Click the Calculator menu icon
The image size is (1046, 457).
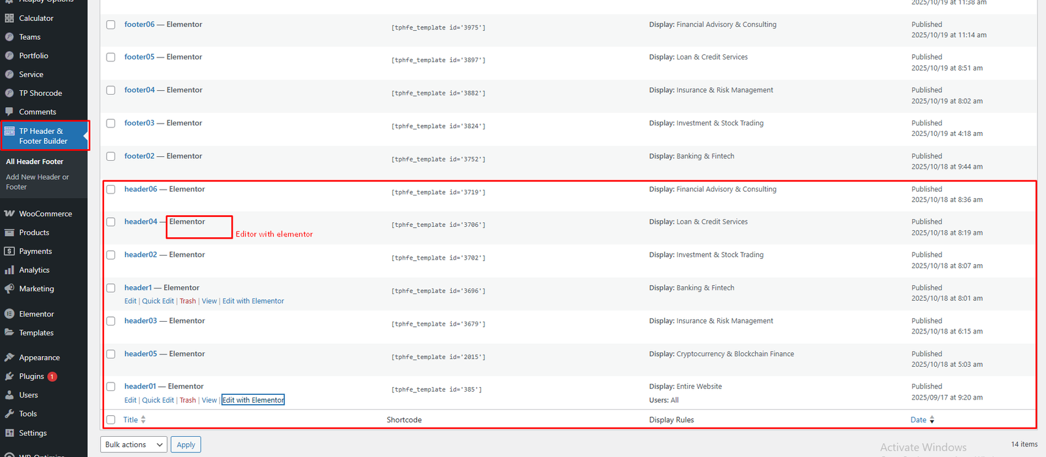tap(9, 18)
